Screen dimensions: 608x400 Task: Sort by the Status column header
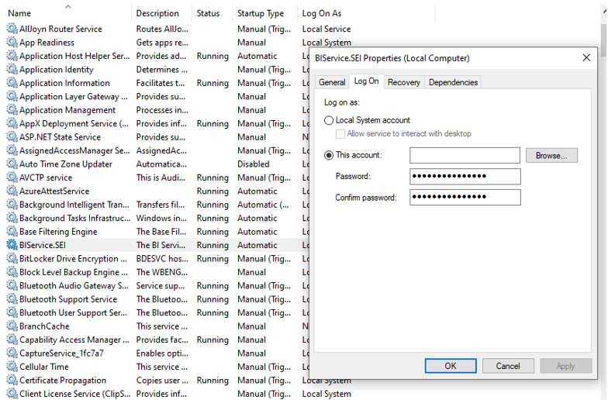[x=208, y=13]
